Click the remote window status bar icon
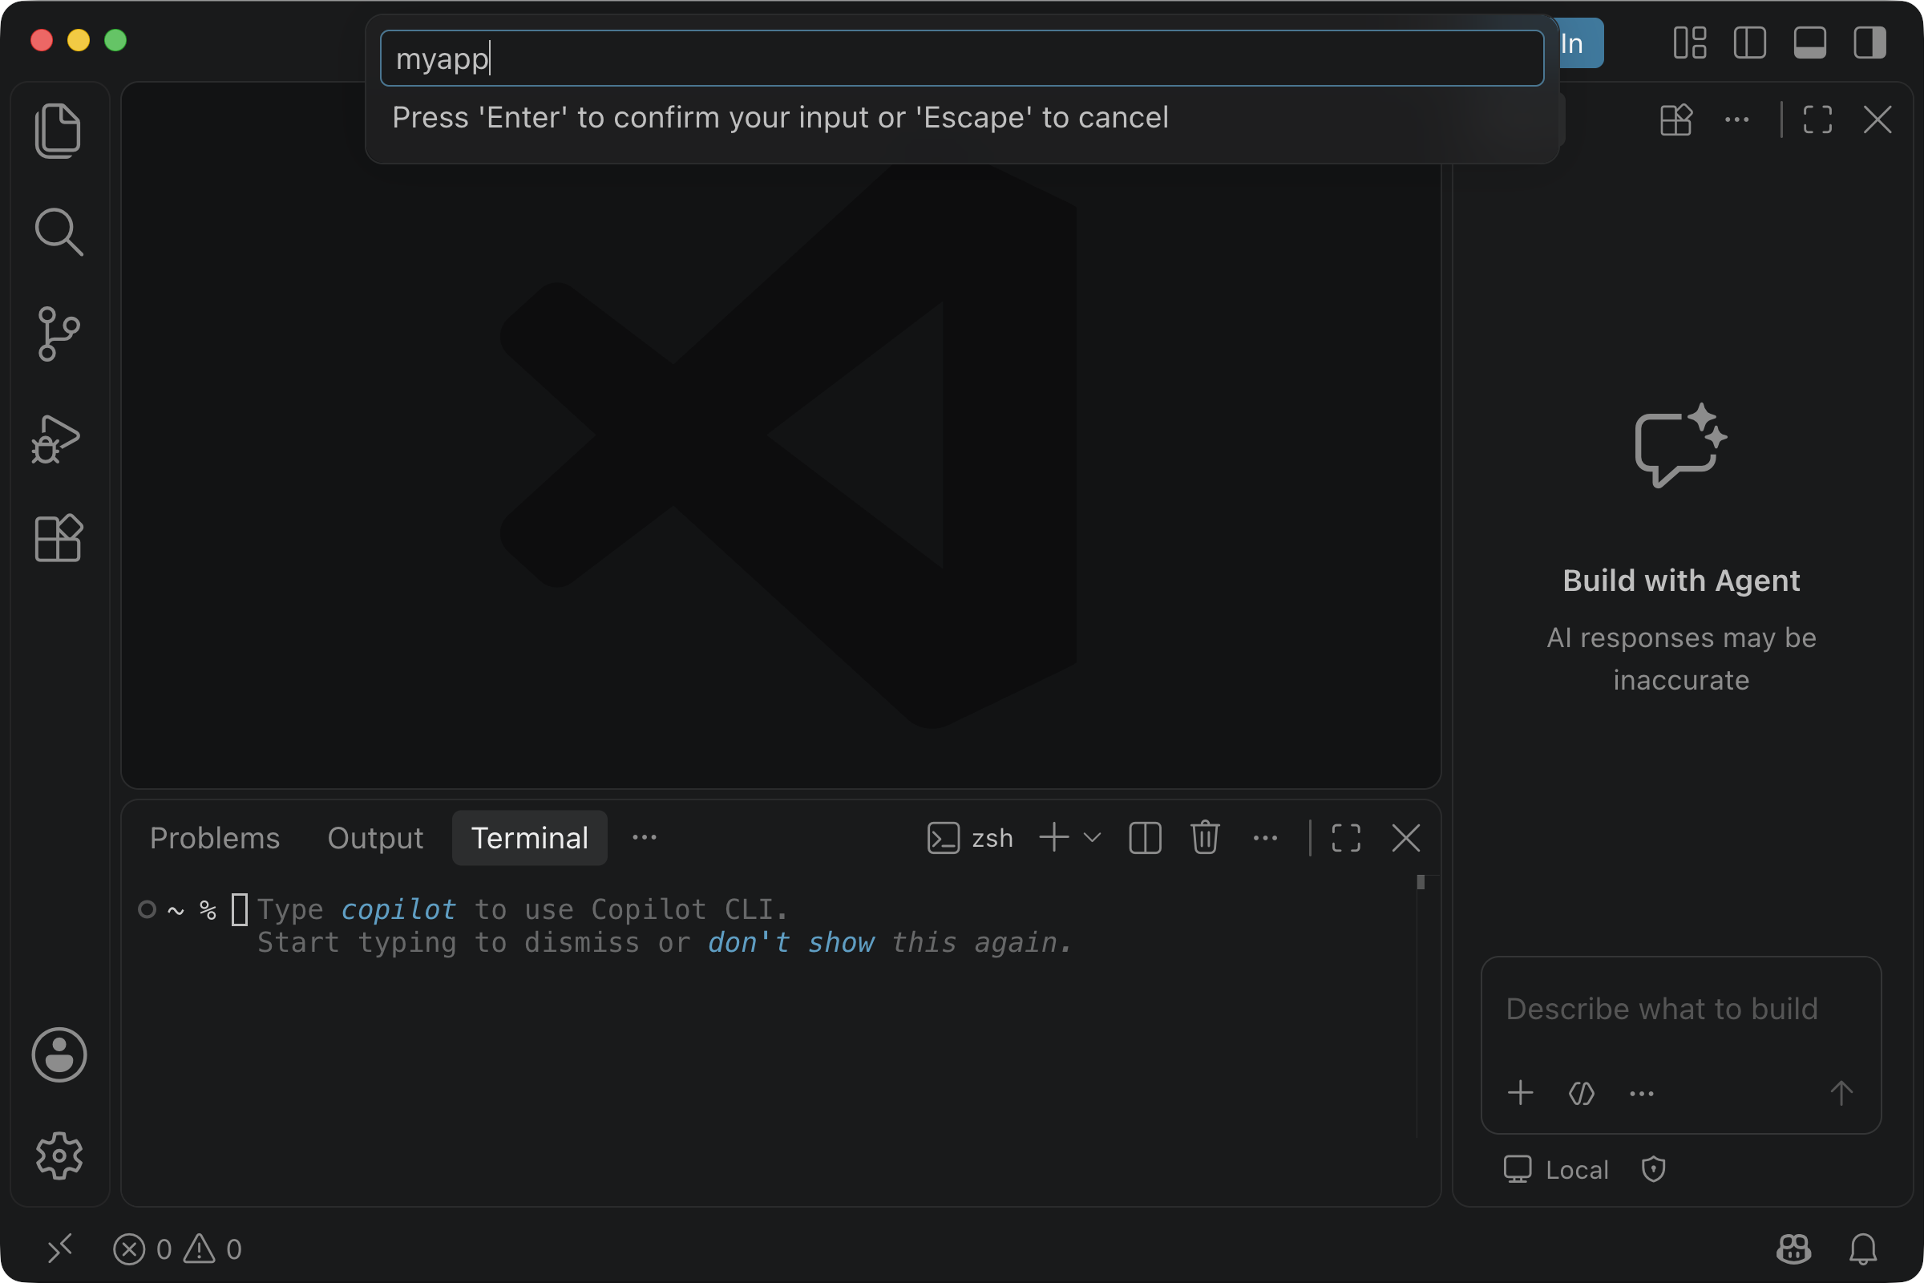Image resolution: width=1924 pixels, height=1283 pixels. [x=61, y=1249]
